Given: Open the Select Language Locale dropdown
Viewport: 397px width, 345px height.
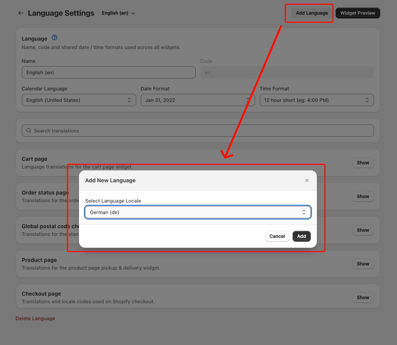Looking at the screenshot, I should (198, 212).
